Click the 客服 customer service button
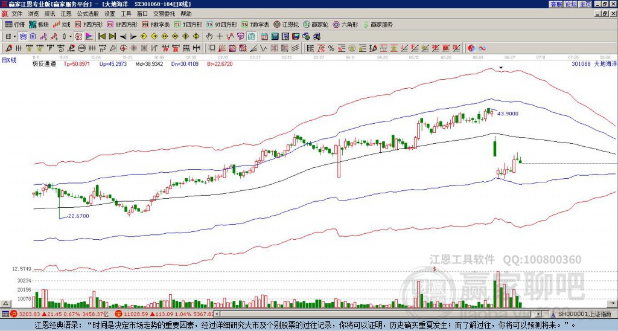Screen dimensions: 618x331 (x=556, y=4)
